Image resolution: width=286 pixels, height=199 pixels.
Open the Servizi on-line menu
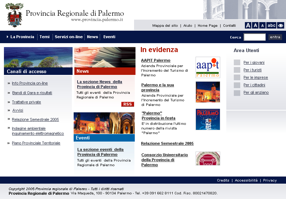coord(69,37)
